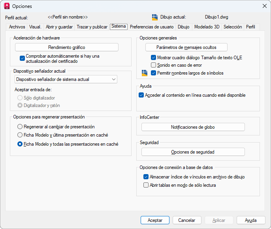Screen dimensions: 271x229
Task: Toggle Comprobar automáticamente actualización del certificado checkbox
Action: coord(23,58)
